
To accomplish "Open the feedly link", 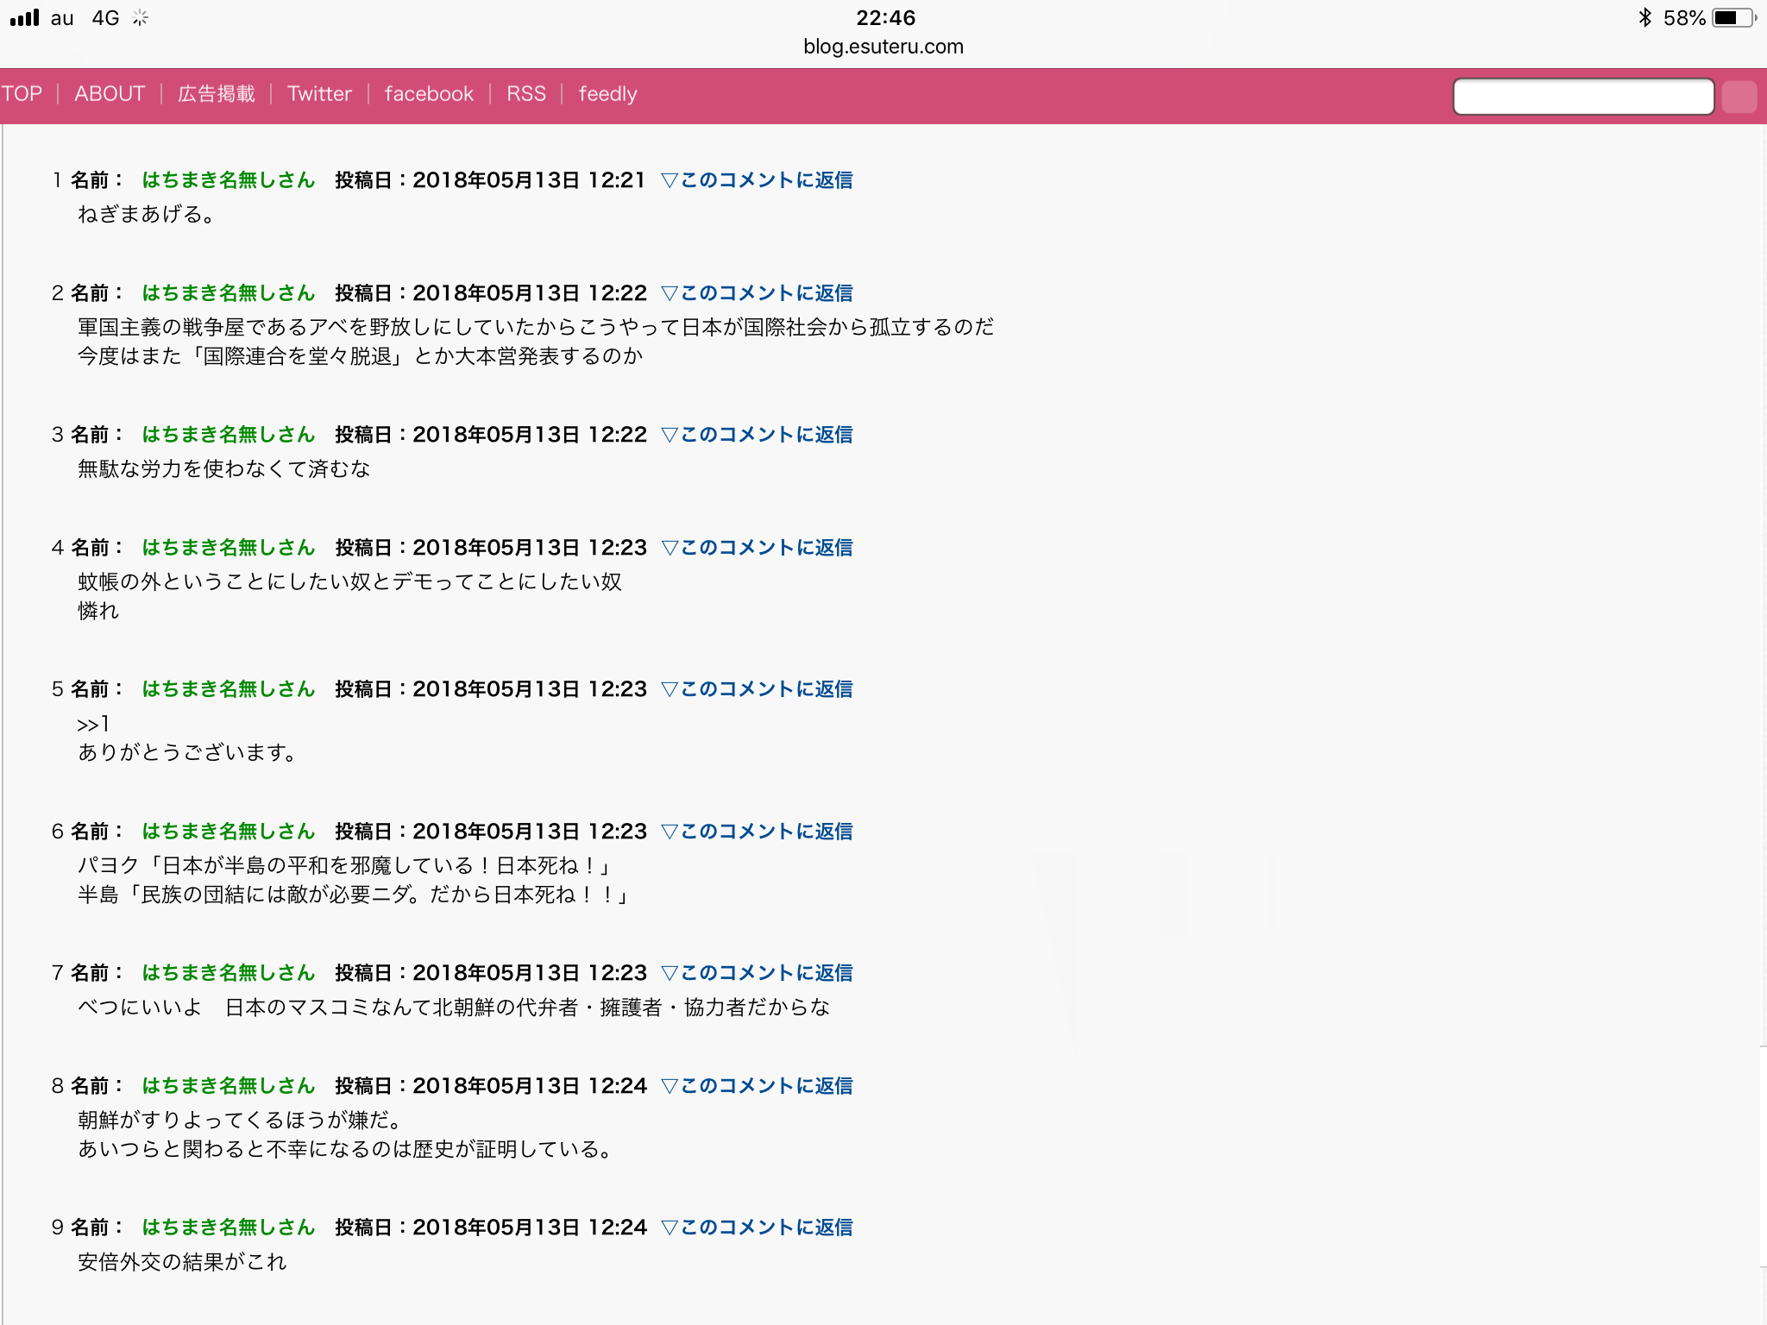I will click(608, 94).
